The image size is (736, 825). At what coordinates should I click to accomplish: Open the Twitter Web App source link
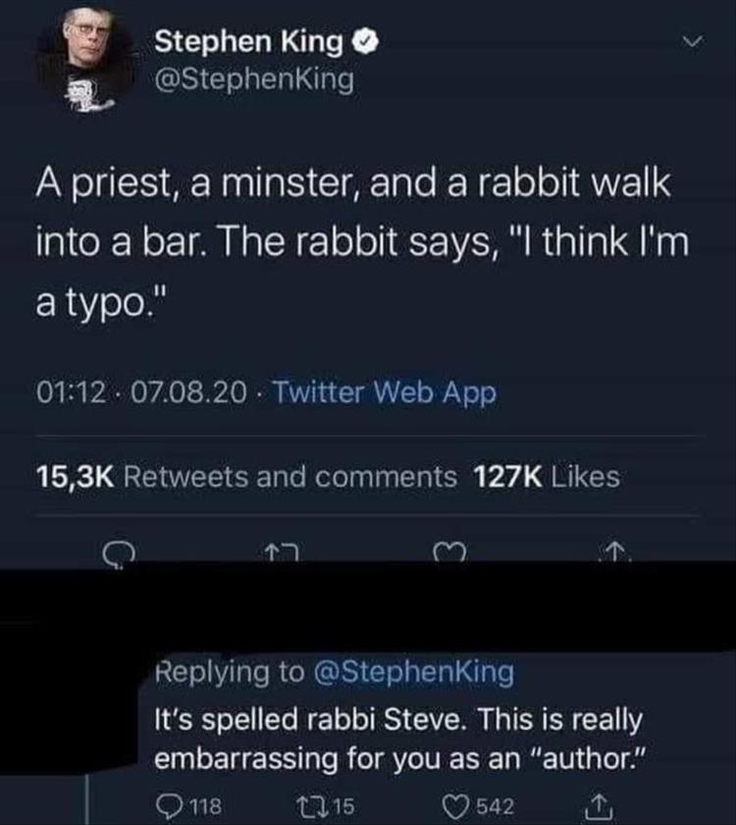click(x=384, y=393)
